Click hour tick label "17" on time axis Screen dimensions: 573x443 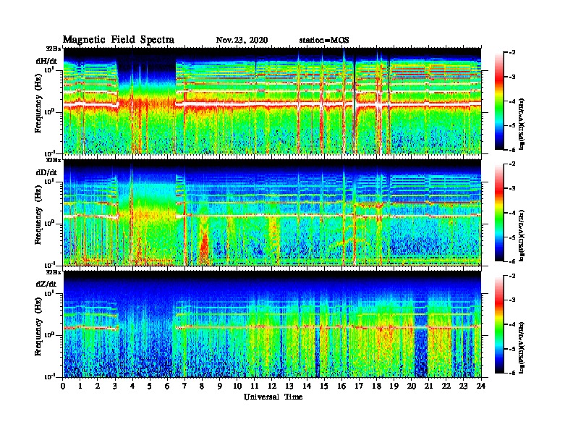pos(360,386)
